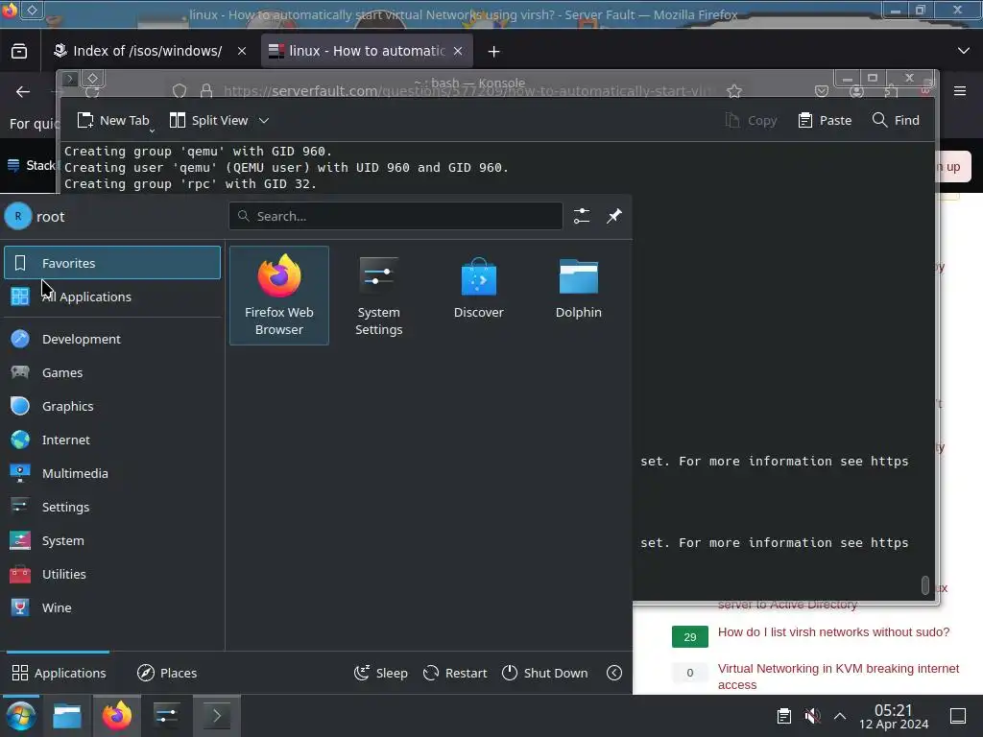The image size is (983, 737).
Task: Open Dolphin from the taskbar
Action: click(67, 716)
